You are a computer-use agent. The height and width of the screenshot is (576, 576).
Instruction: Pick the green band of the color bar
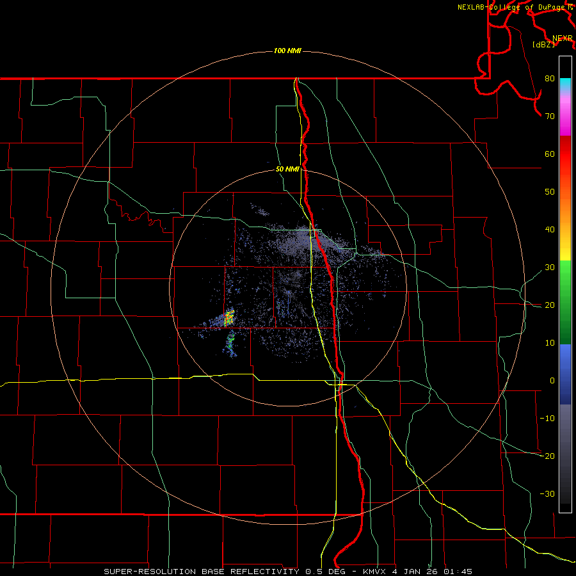[565, 302]
